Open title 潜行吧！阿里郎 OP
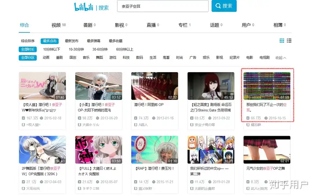317x196 pixels. click(149, 105)
